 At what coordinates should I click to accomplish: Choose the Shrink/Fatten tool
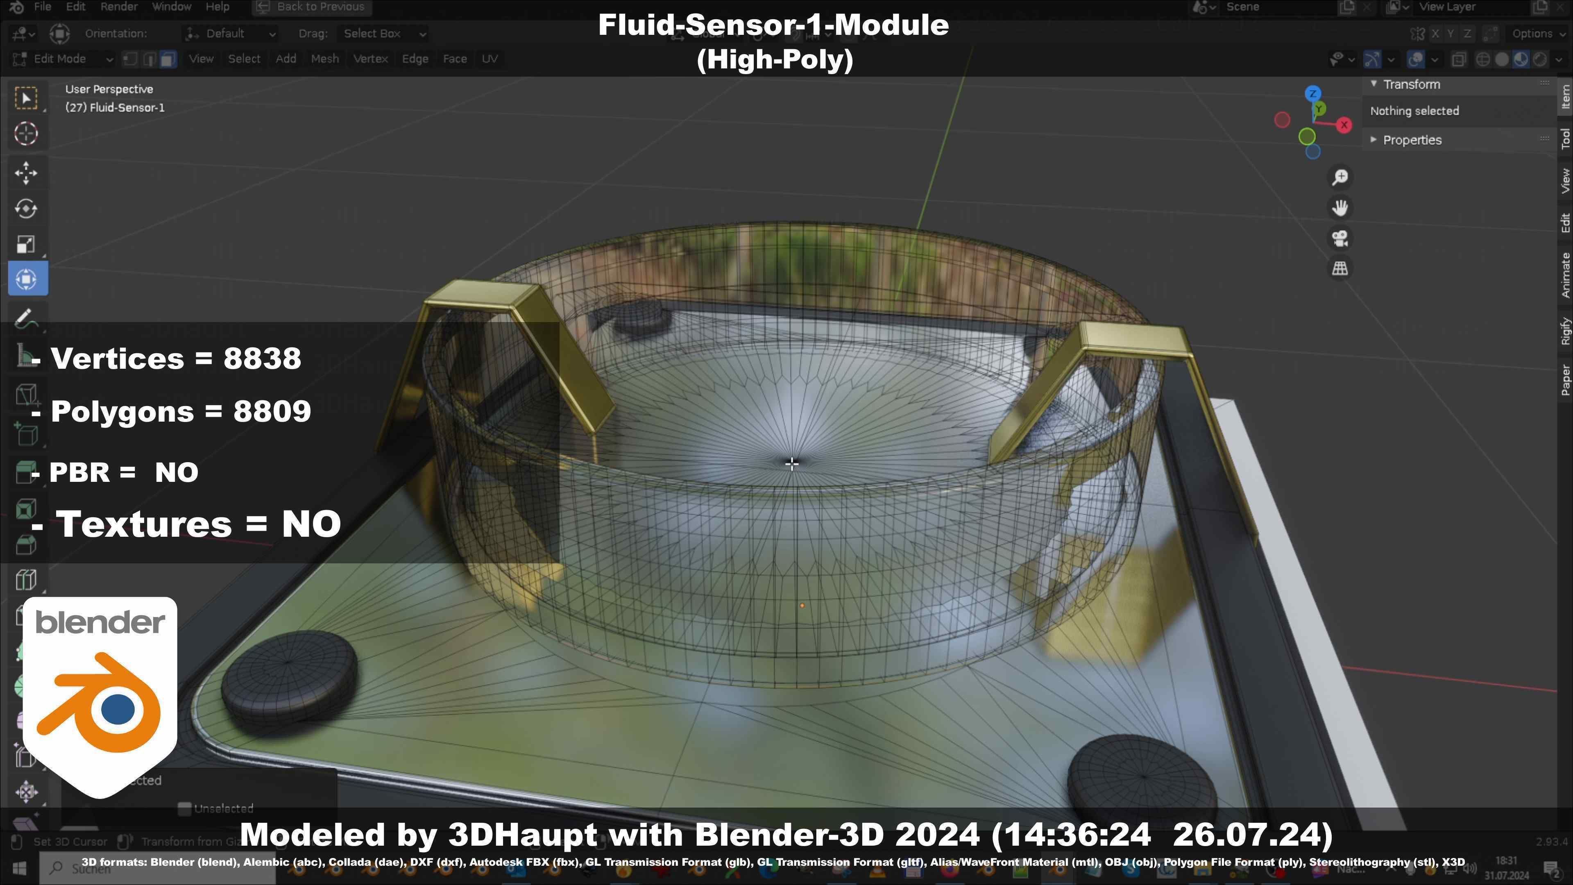coord(26,792)
